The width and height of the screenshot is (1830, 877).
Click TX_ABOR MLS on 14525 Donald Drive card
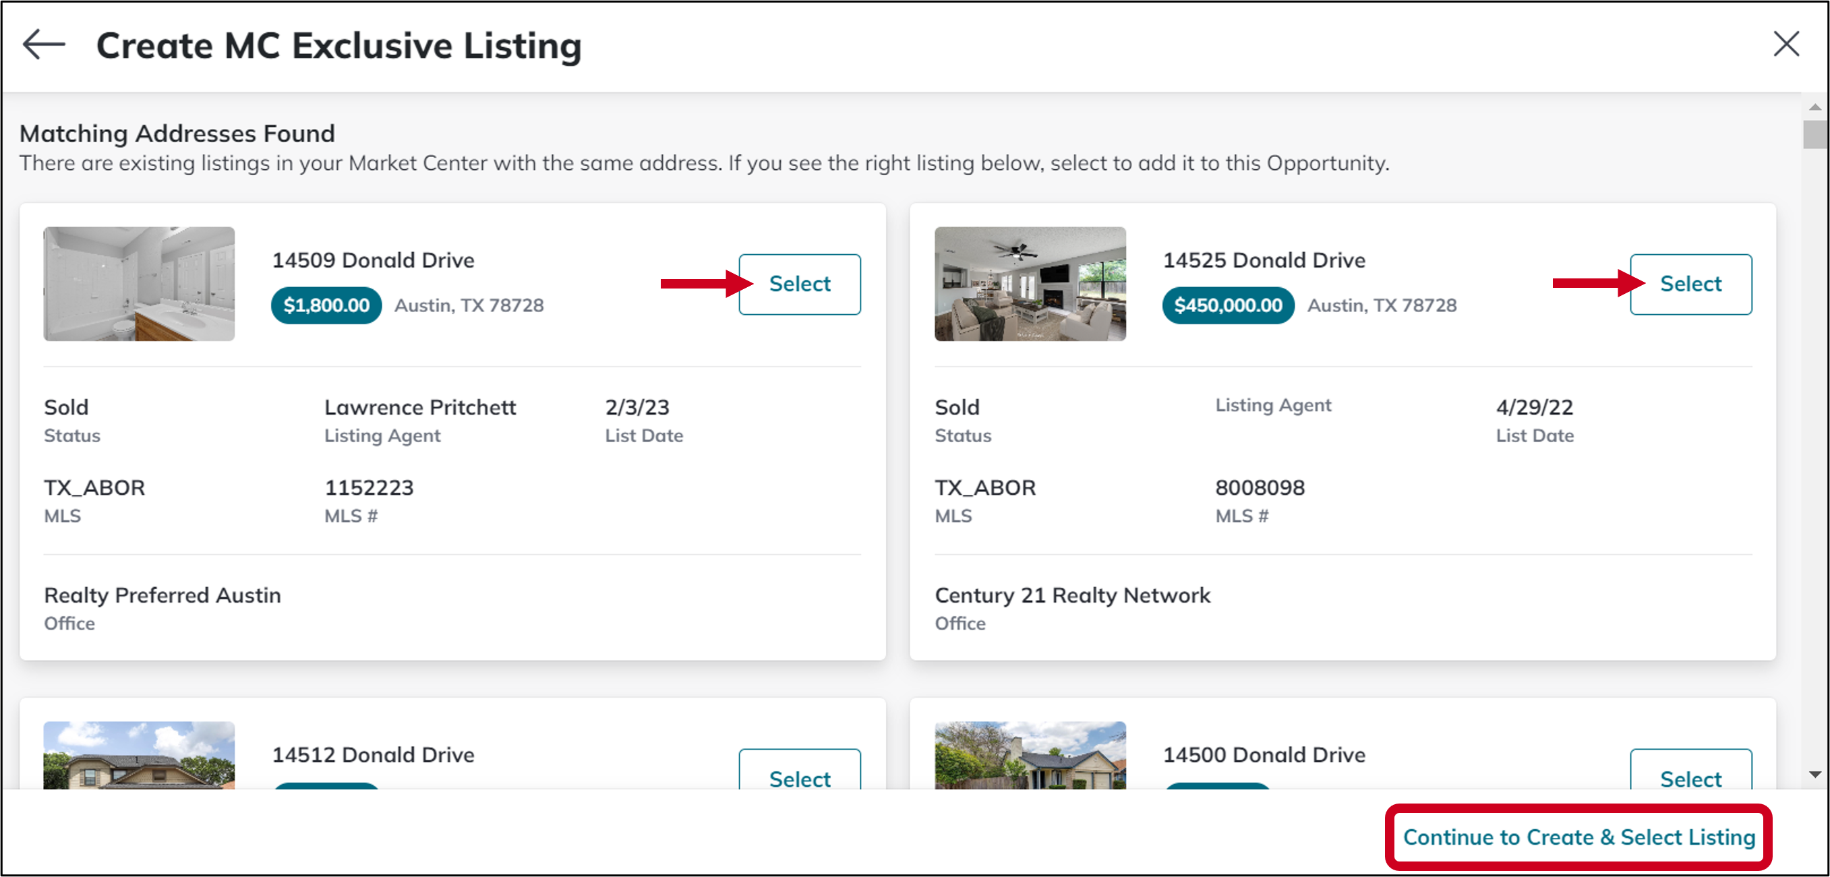point(985,488)
